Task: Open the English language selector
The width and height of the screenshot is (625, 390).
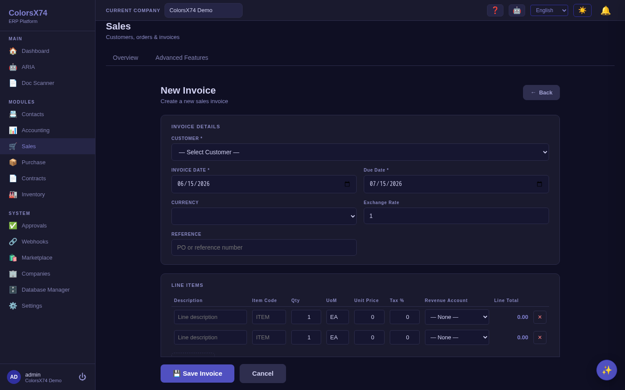Action: (549, 10)
